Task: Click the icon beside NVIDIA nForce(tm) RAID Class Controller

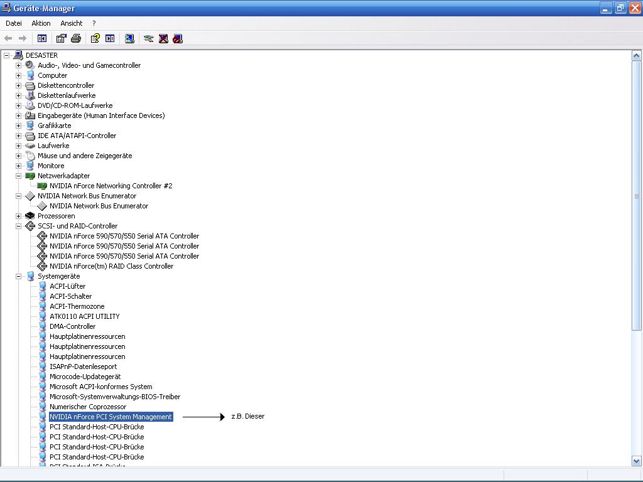Action: [42, 266]
